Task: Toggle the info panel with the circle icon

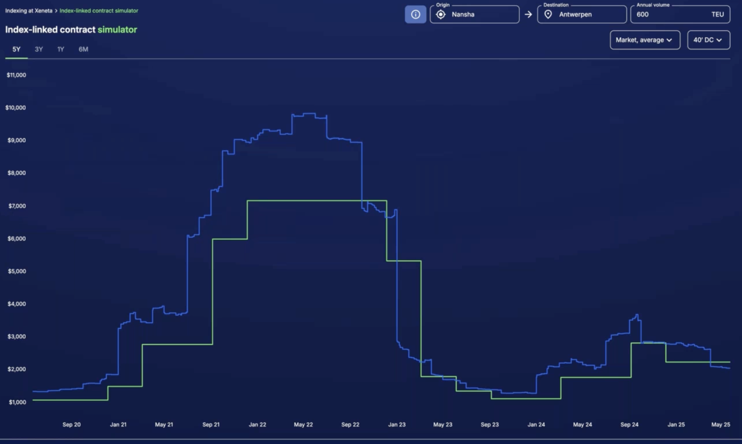Action: (x=415, y=14)
